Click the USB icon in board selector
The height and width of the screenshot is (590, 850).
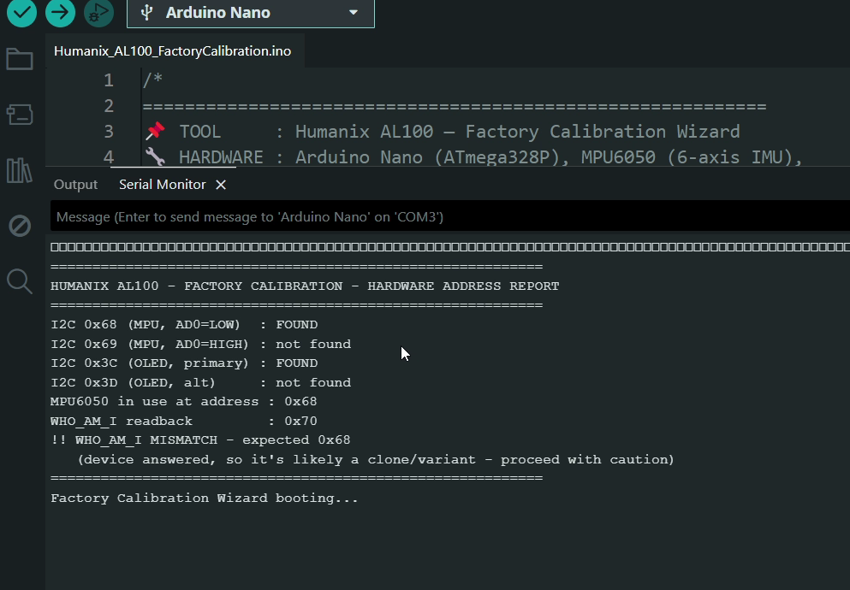146,13
